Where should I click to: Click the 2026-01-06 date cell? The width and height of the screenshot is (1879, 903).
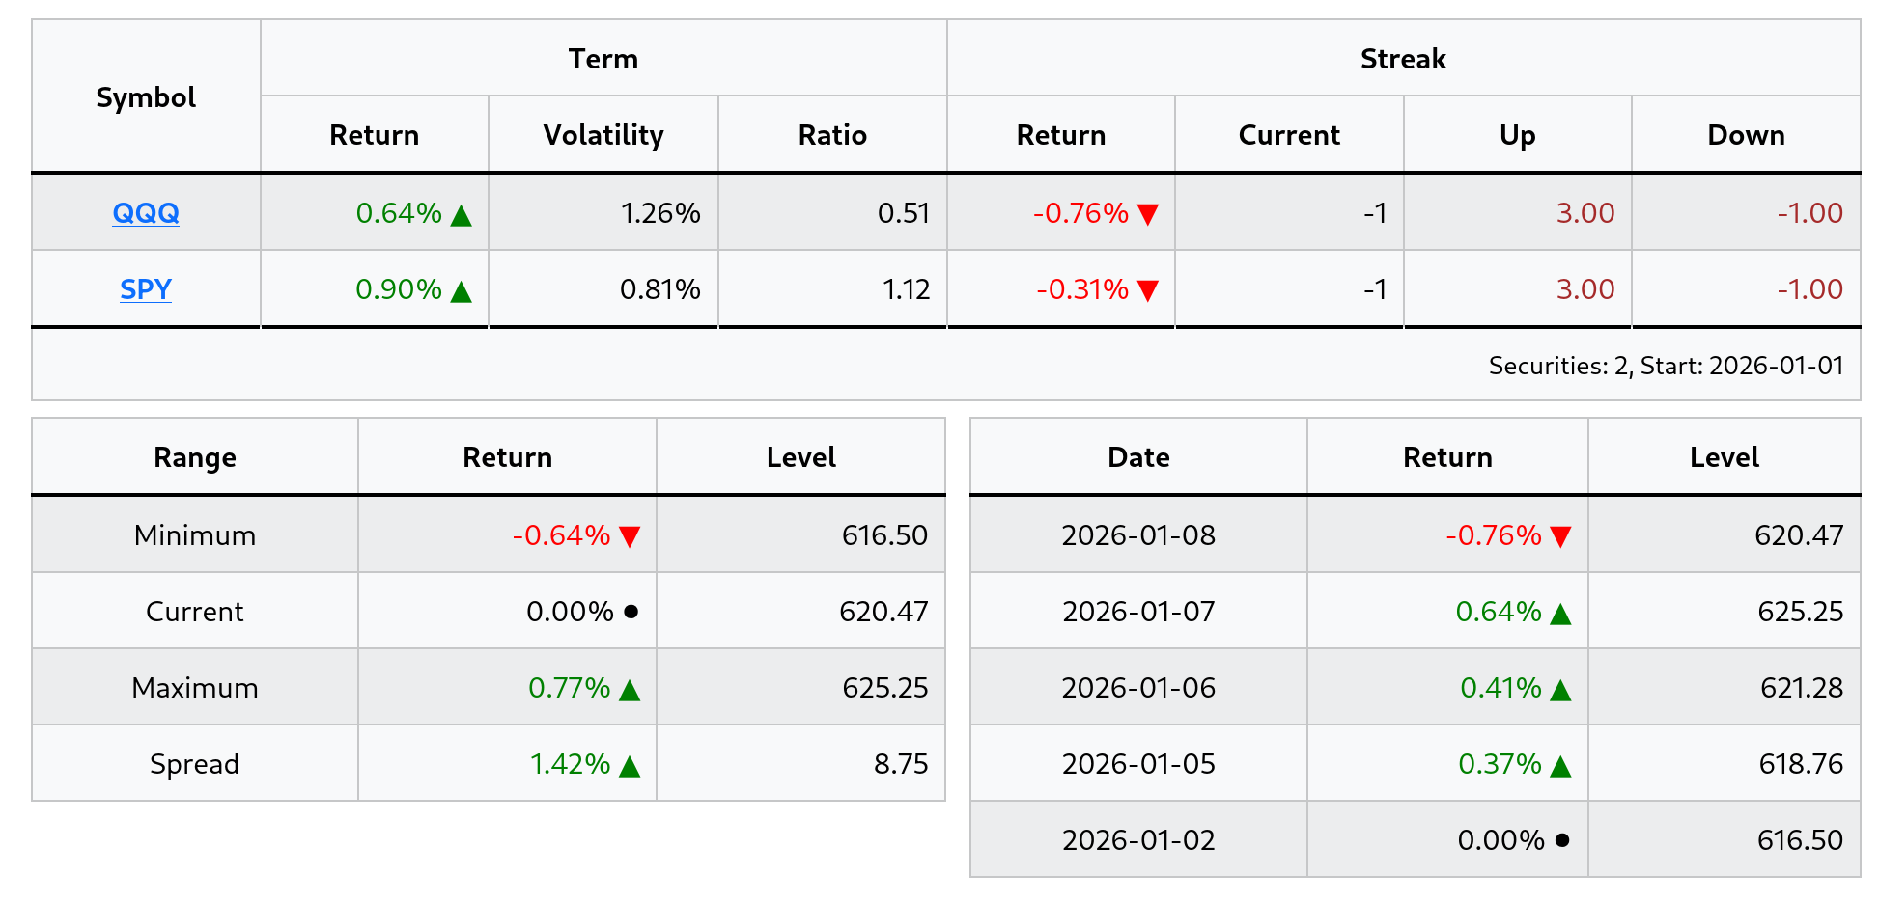point(1138,687)
